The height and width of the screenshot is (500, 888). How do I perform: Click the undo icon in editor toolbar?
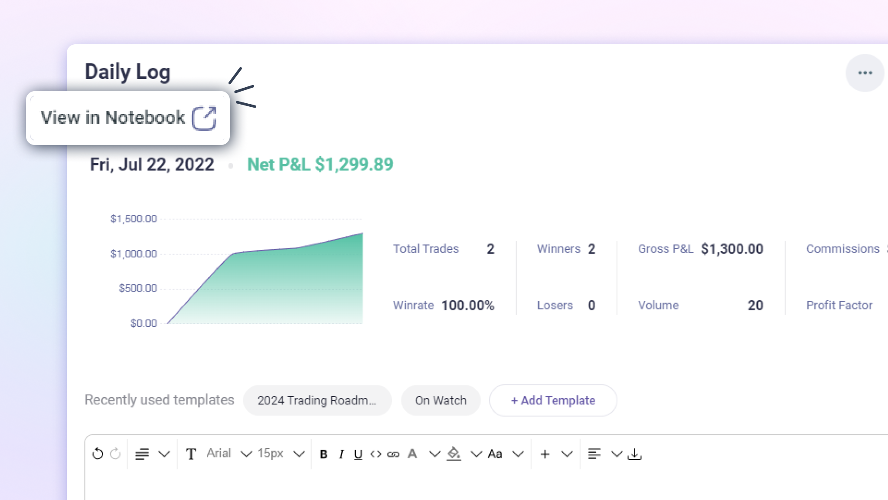pos(98,454)
